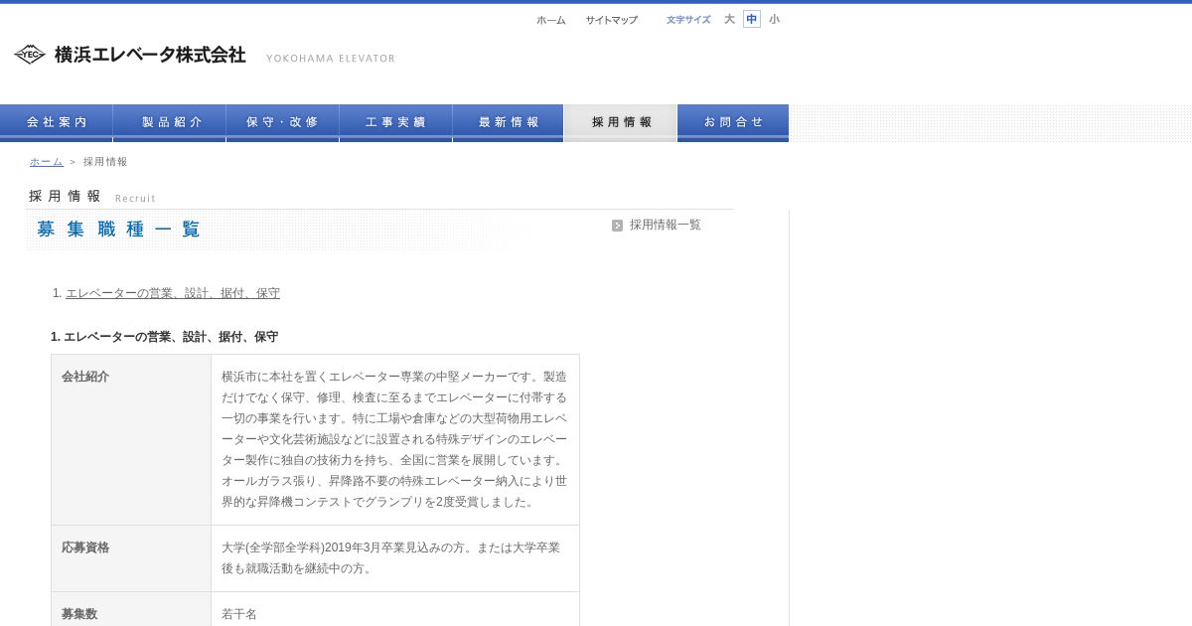Click the arrow icon beside 採用情報一覧
This screenshot has width=1192, height=626.
617,226
